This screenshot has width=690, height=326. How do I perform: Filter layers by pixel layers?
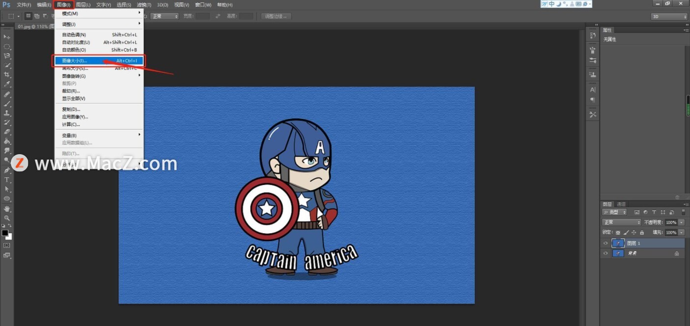[x=637, y=212]
